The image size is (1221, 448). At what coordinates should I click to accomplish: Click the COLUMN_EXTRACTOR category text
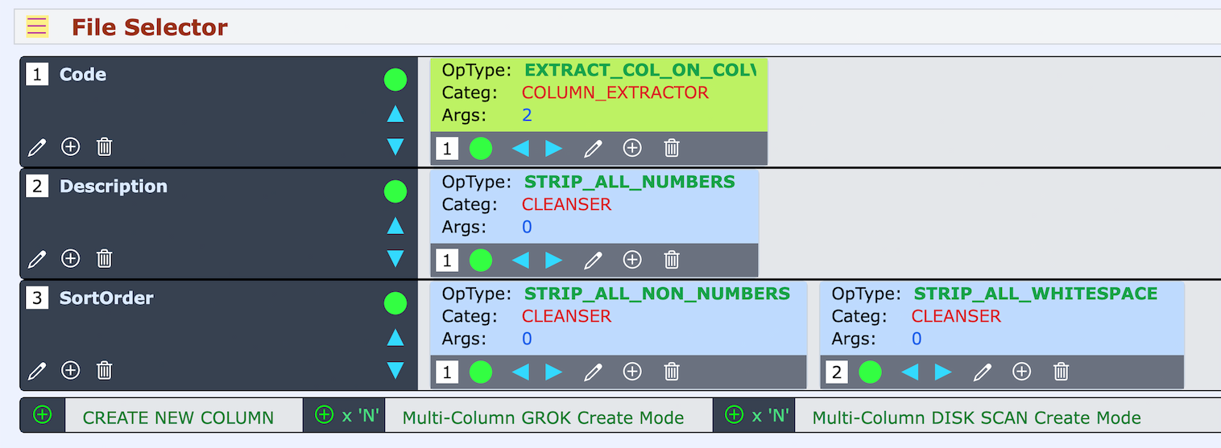(615, 92)
